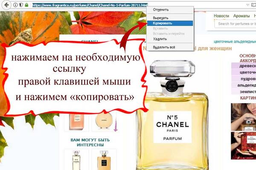
Task: Open the large Chanel N°5 Parfum bottle image
Action: [x=172, y=115]
